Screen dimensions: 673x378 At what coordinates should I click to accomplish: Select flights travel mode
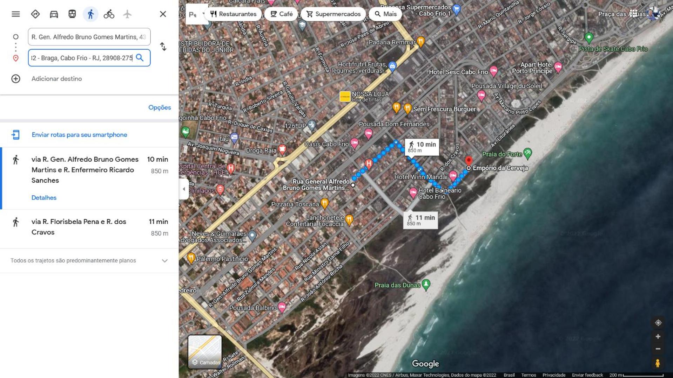tap(127, 14)
